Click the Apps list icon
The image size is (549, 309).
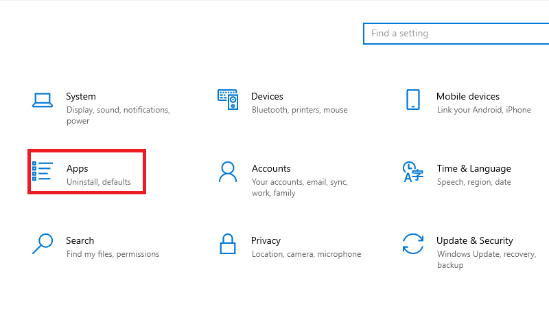[x=43, y=171]
